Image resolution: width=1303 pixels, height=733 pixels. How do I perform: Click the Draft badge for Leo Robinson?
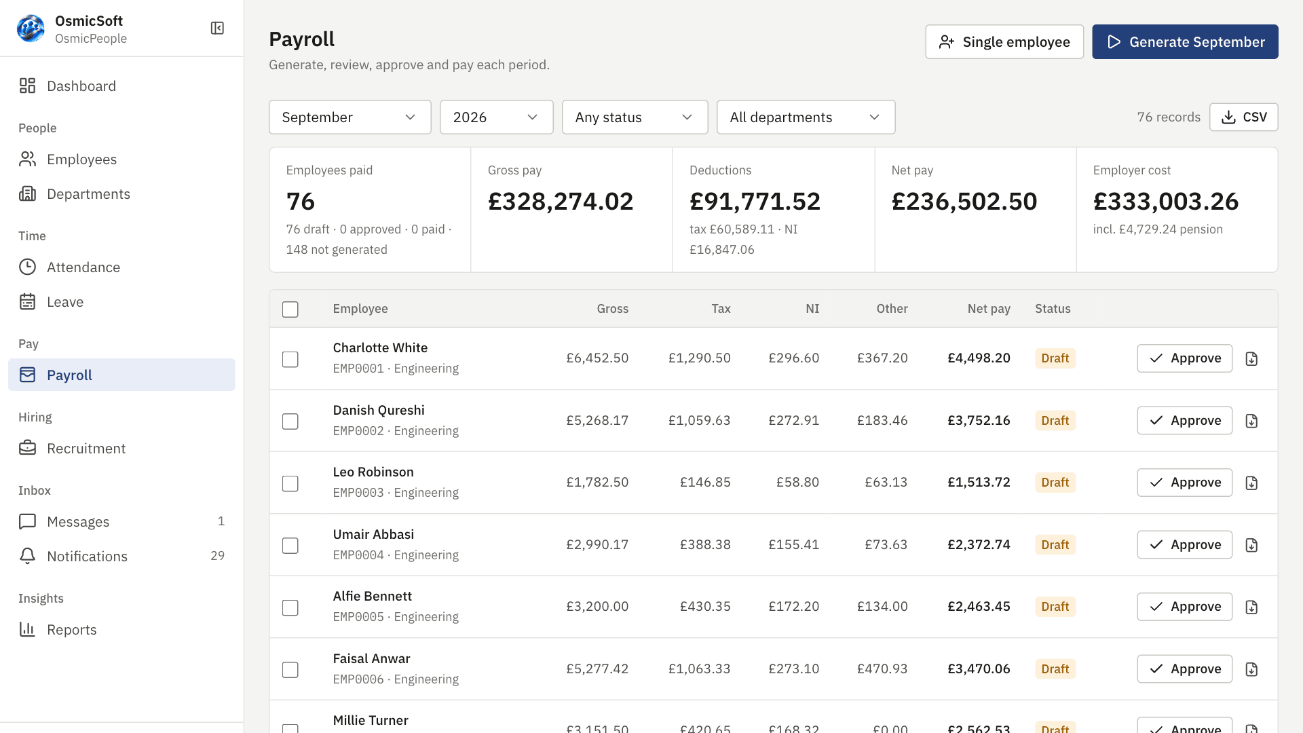1055,483
